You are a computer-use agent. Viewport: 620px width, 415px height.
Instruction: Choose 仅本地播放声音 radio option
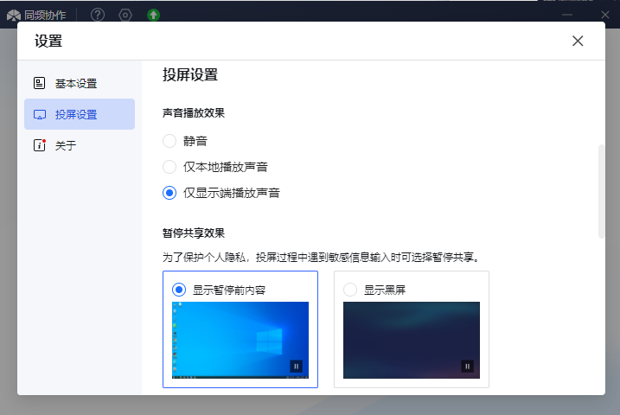point(169,167)
